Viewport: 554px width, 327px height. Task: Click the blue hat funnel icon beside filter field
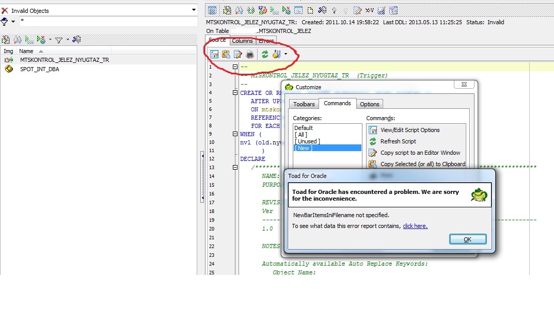click(5, 22)
